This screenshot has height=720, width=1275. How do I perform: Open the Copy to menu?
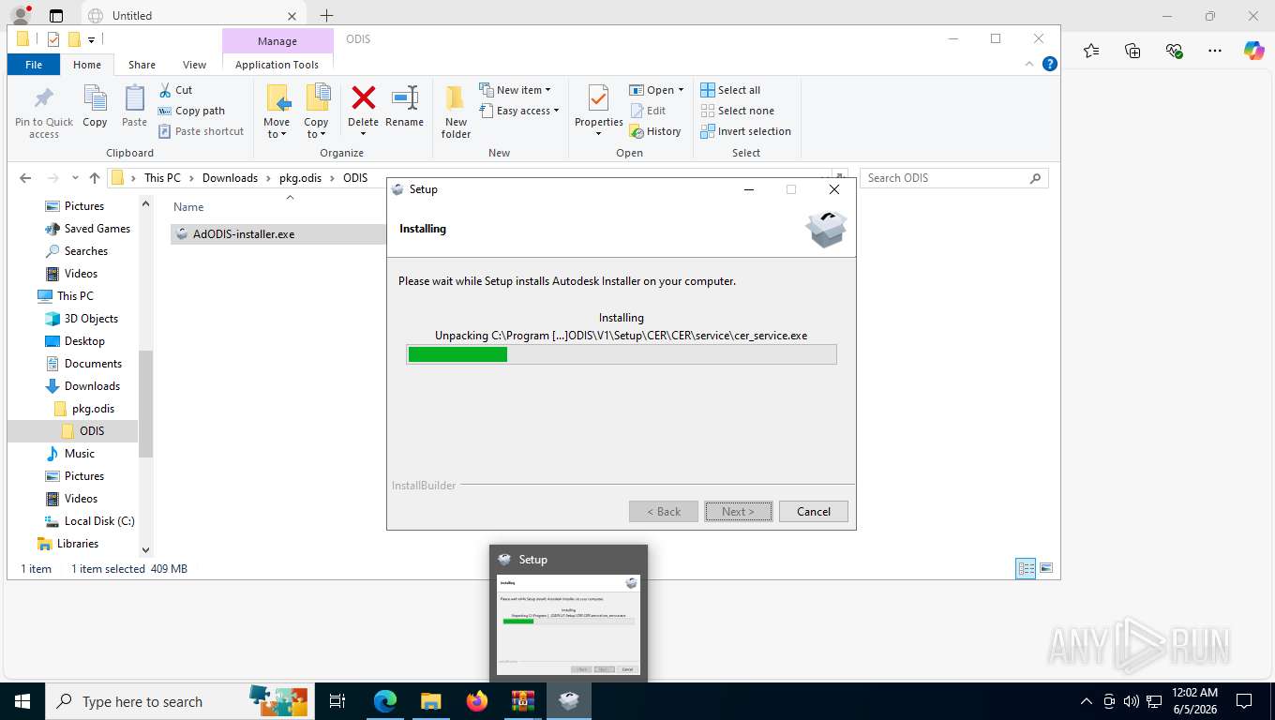pos(316,112)
